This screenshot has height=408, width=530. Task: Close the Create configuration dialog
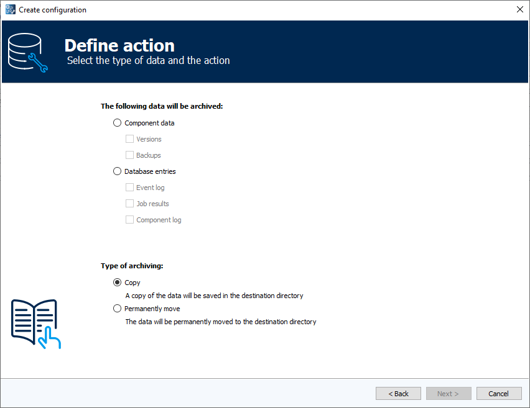pos(519,9)
